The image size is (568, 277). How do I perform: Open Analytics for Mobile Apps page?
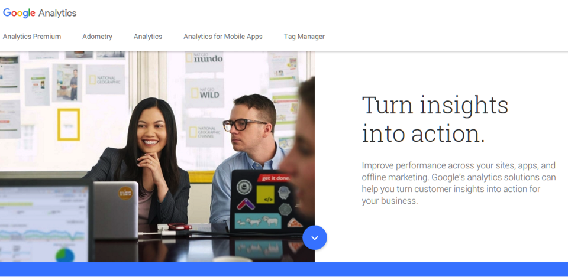point(223,37)
